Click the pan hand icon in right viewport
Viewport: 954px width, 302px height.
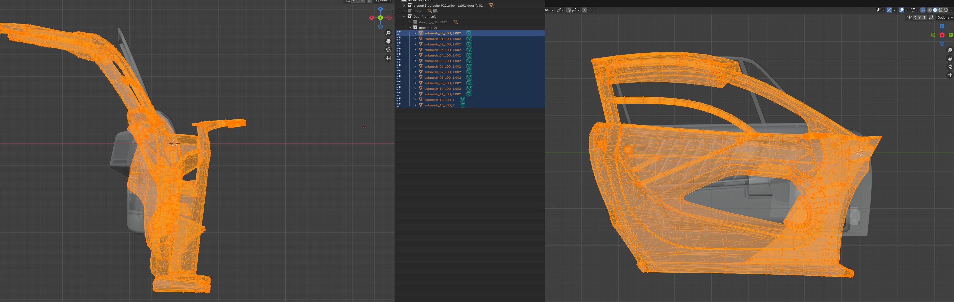coord(950,58)
